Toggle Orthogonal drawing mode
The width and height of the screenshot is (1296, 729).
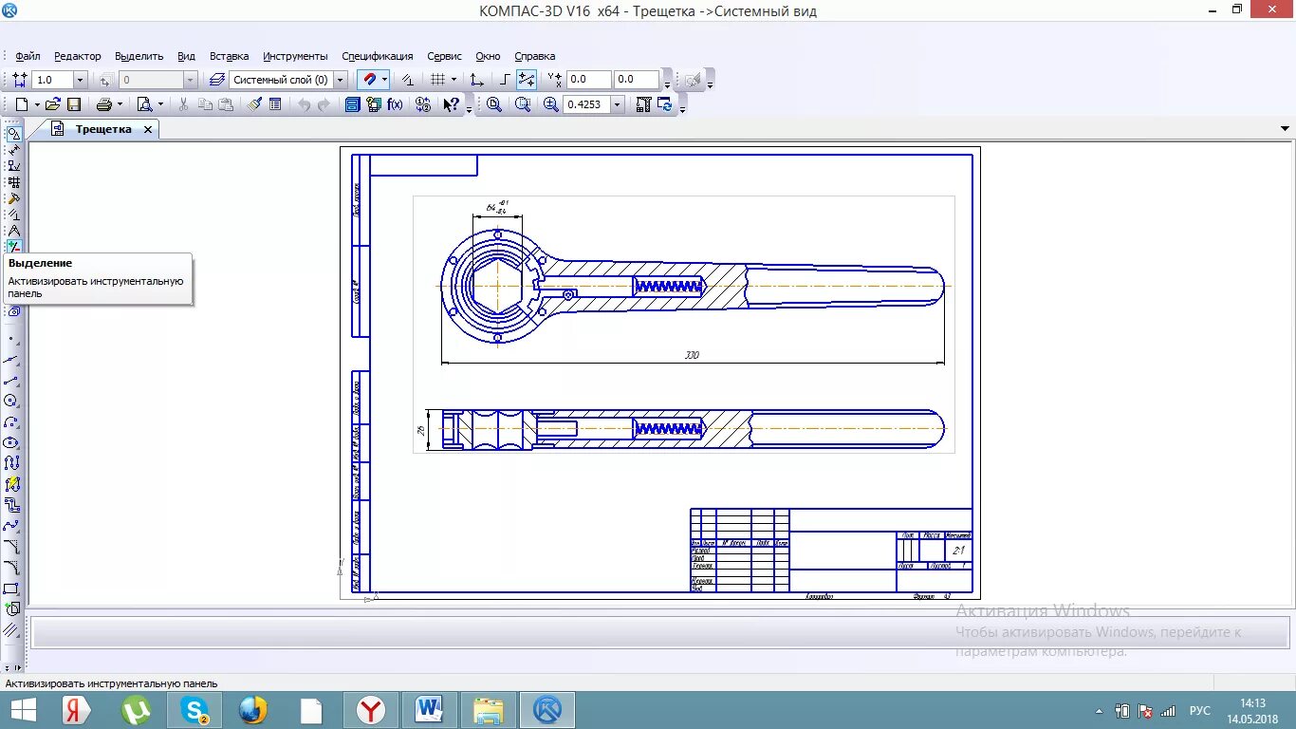(505, 80)
